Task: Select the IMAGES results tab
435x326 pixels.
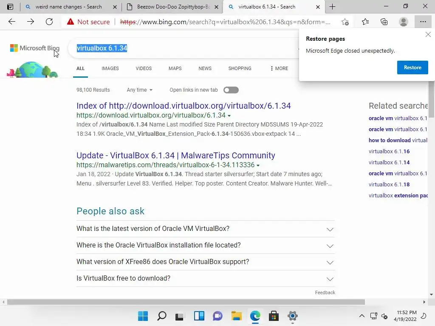Action: click(110, 68)
